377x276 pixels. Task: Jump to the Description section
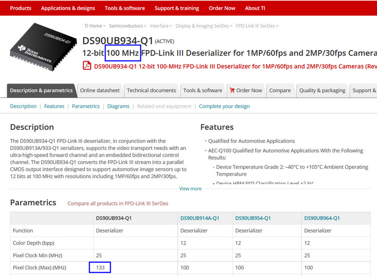(x=23, y=106)
